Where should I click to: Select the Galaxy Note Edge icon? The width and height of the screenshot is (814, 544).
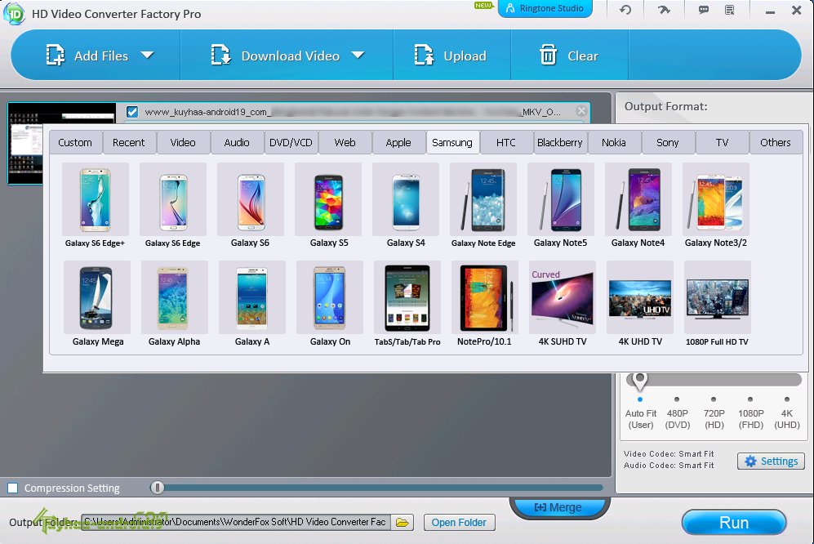[483, 199]
